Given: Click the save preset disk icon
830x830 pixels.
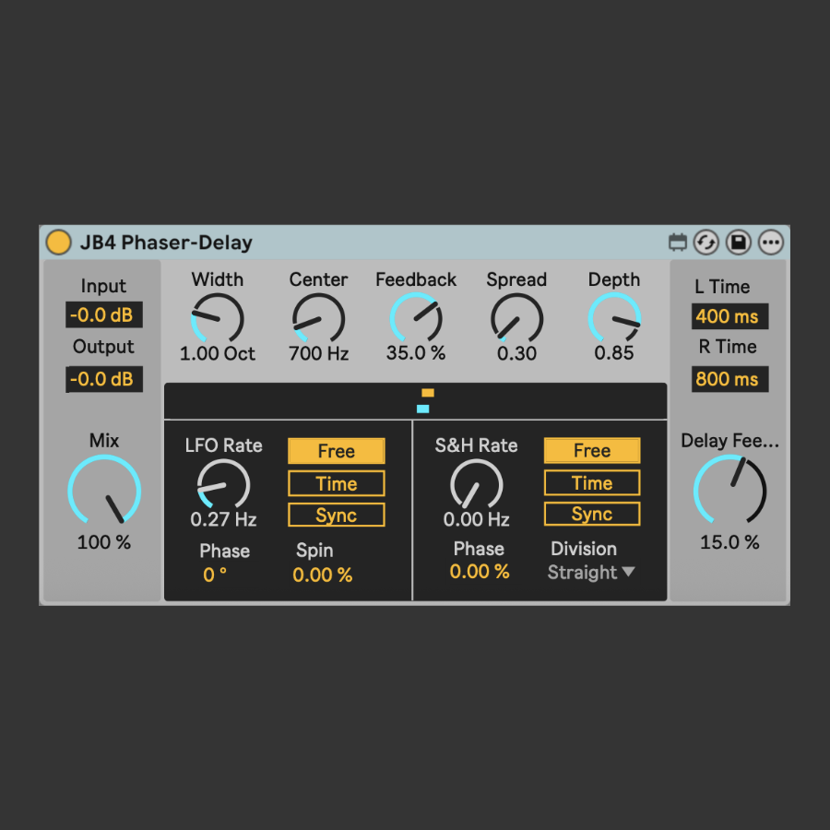Looking at the screenshot, I should 738,243.
